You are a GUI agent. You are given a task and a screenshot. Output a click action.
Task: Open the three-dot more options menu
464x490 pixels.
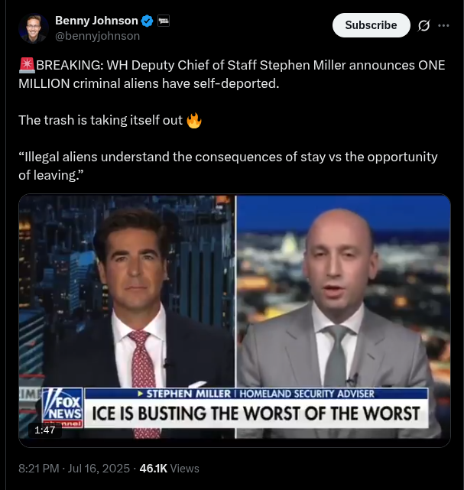tap(443, 25)
